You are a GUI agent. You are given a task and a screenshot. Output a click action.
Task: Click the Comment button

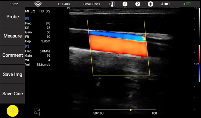point(12,55)
